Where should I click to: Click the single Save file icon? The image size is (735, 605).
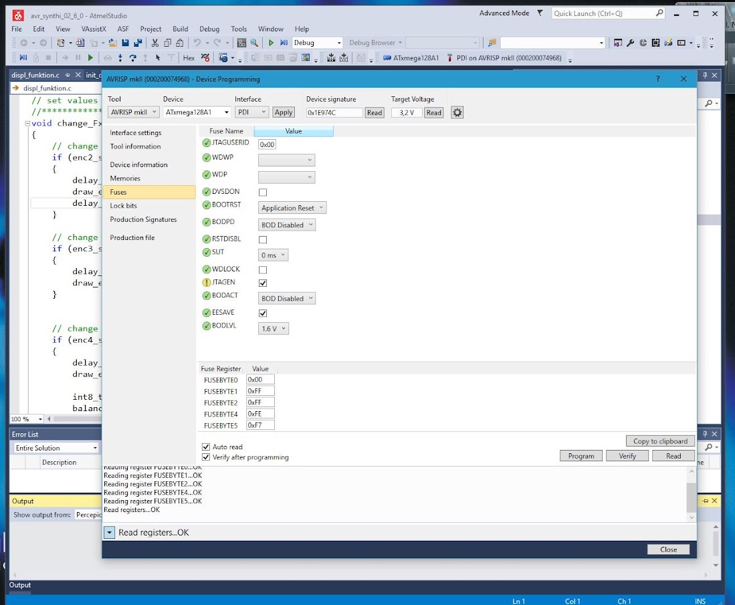125,43
